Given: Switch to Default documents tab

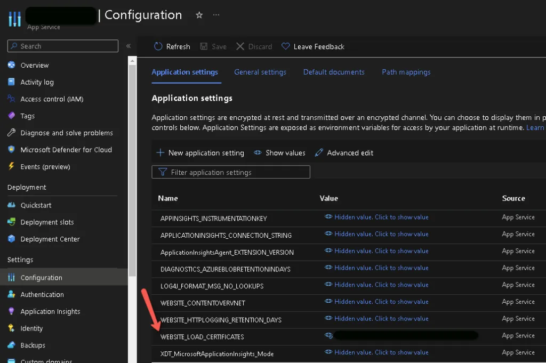Looking at the screenshot, I should 334,72.
